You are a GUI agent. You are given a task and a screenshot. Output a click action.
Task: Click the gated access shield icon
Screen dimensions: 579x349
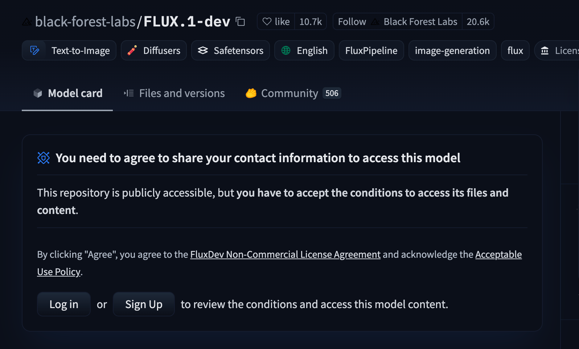pyautogui.click(x=44, y=158)
